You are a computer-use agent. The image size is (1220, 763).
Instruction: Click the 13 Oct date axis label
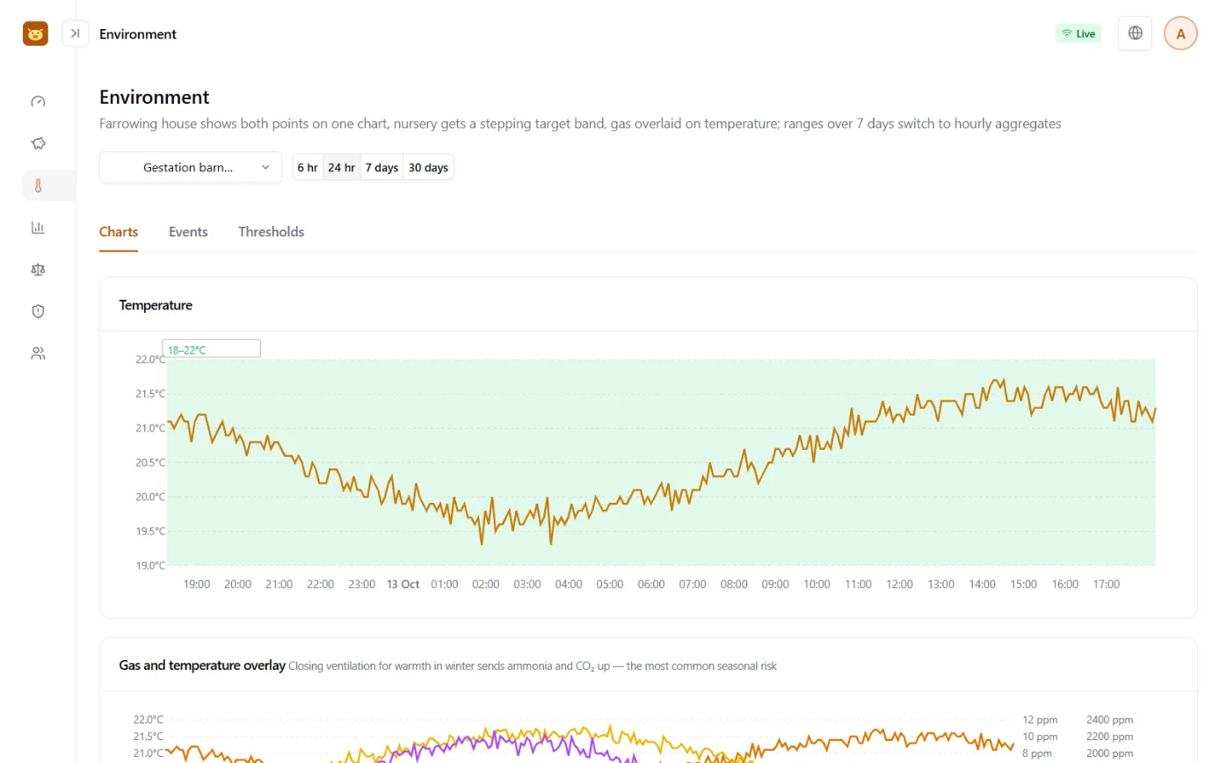point(403,584)
